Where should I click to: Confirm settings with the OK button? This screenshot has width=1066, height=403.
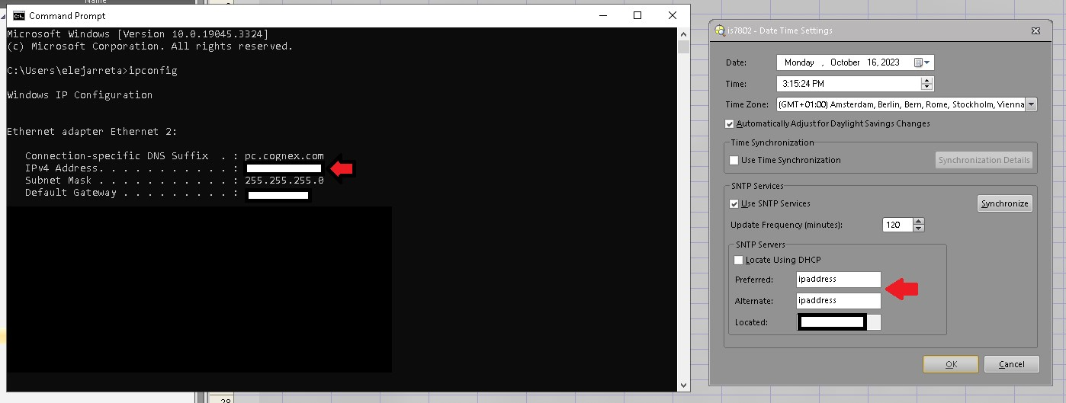[950, 364]
